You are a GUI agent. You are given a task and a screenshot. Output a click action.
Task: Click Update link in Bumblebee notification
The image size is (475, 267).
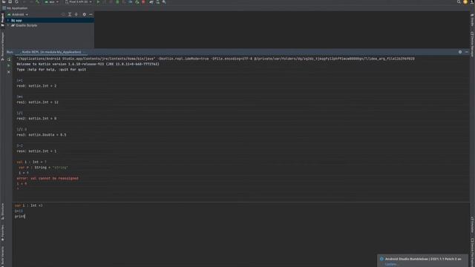click(x=391, y=264)
